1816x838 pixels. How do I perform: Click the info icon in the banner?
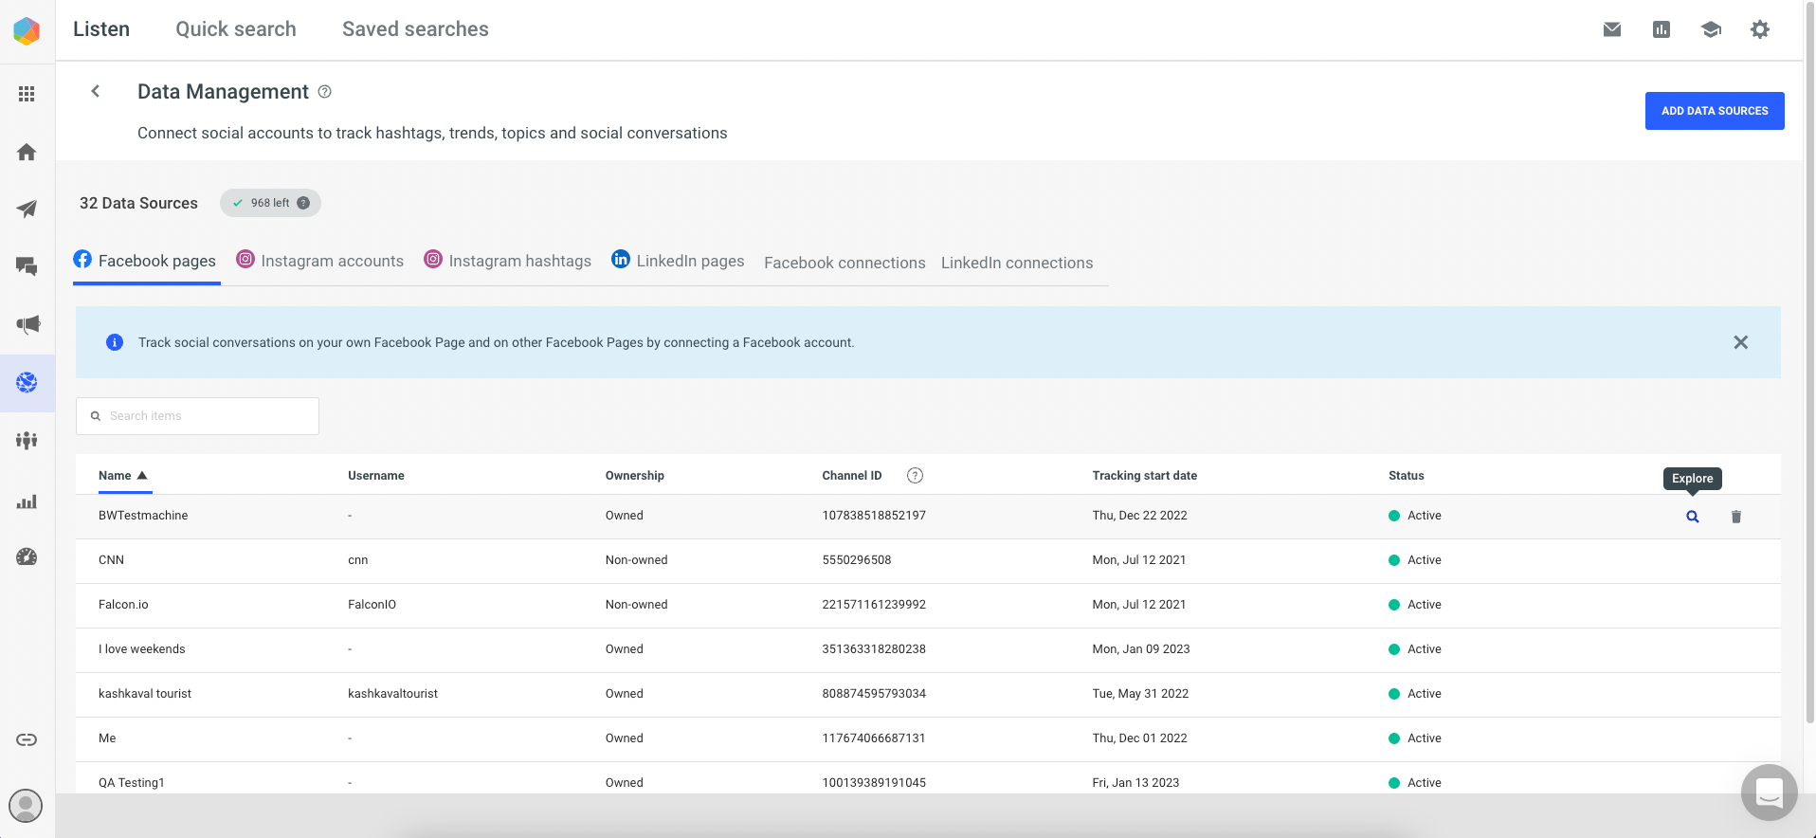[x=115, y=342]
